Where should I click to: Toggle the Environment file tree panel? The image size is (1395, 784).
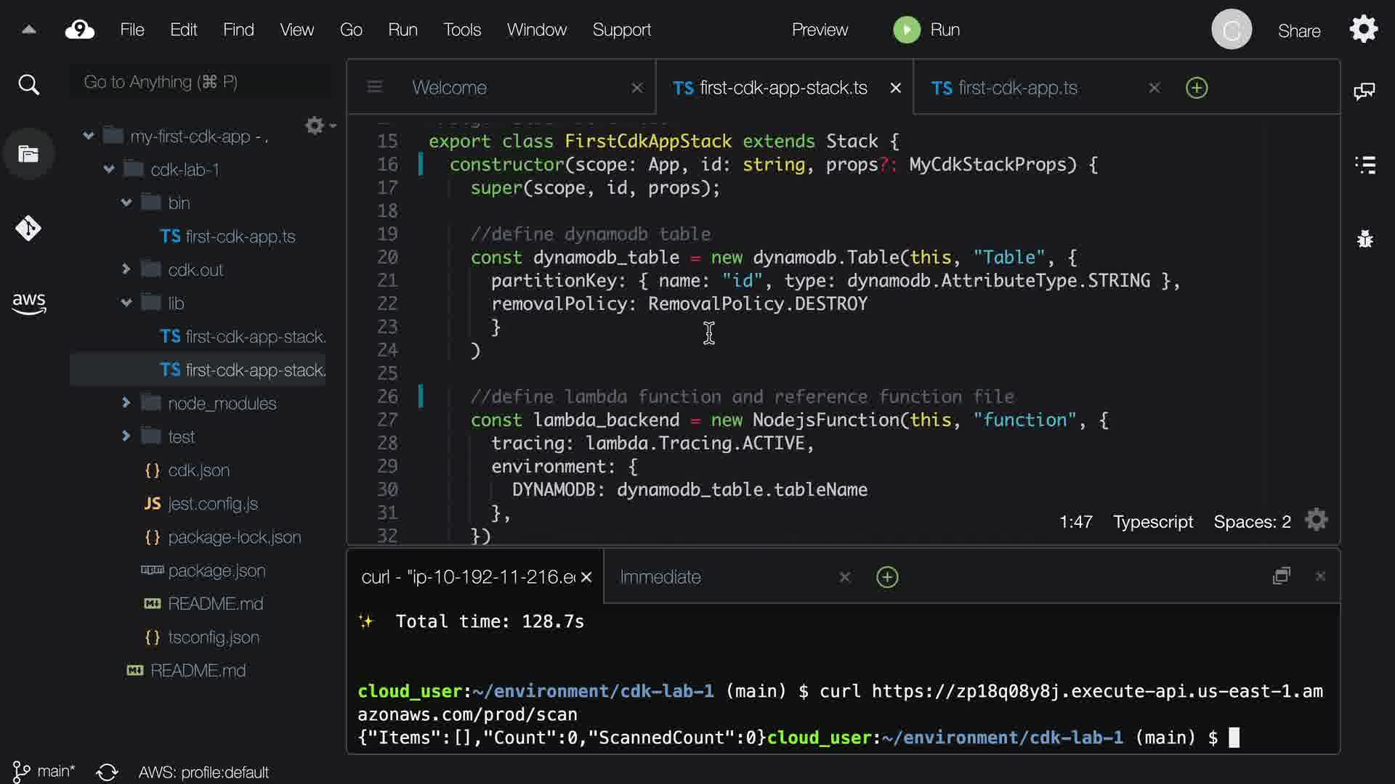pyautogui.click(x=28, y=154)
